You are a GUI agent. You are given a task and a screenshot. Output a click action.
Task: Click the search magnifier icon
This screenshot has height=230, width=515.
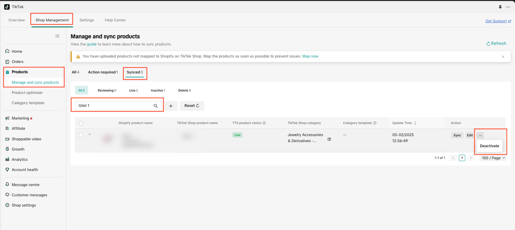pyautogui.click(x=156, y=106)
